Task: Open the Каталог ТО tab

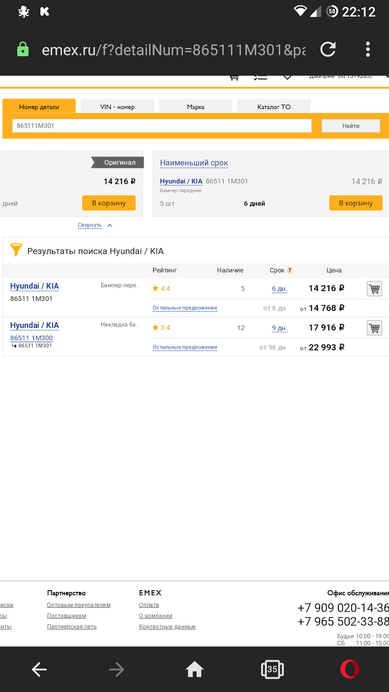Action: click(274, 107)
